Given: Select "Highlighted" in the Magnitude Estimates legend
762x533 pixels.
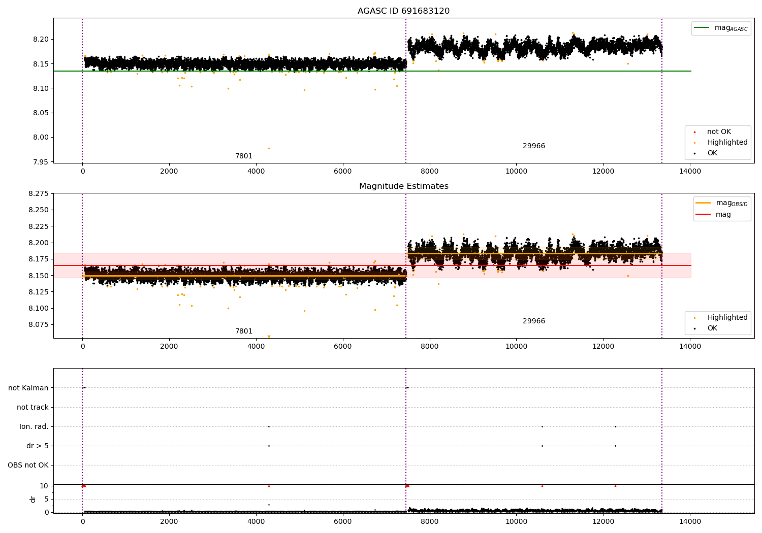Looking at the screenshot, I should pyautogui.click(x=727, y=318).
